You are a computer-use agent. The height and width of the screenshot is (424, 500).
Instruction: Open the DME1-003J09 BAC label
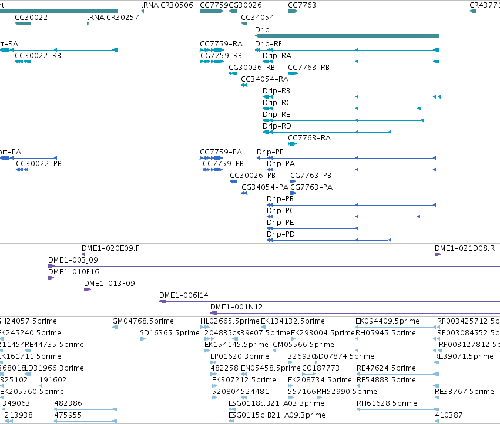[x=73, y=260]
